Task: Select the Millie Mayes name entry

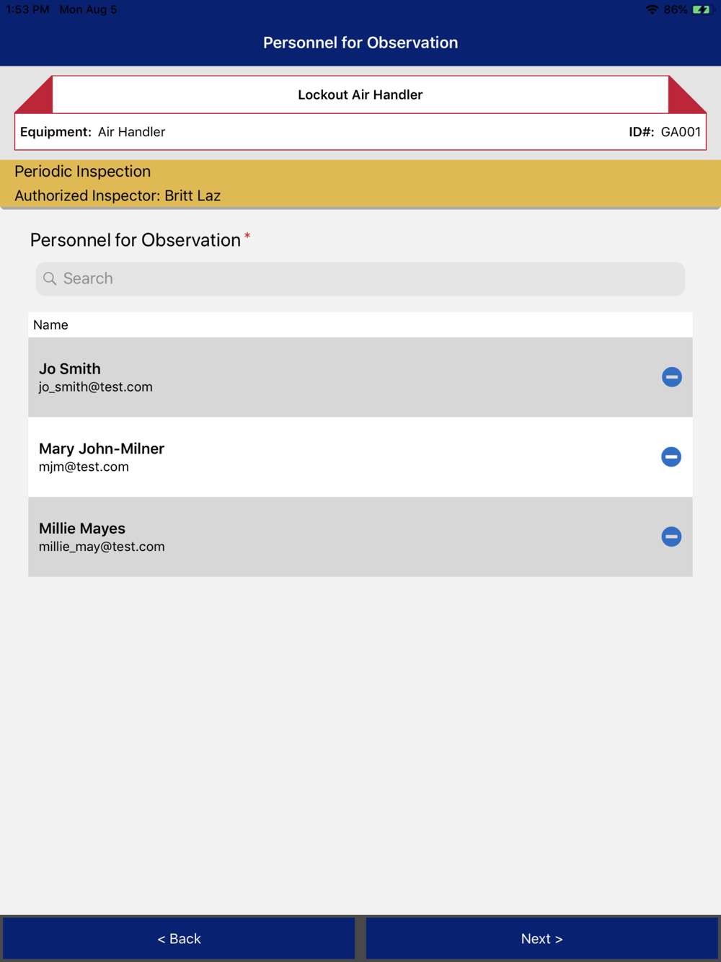Action: pos(82,529)
